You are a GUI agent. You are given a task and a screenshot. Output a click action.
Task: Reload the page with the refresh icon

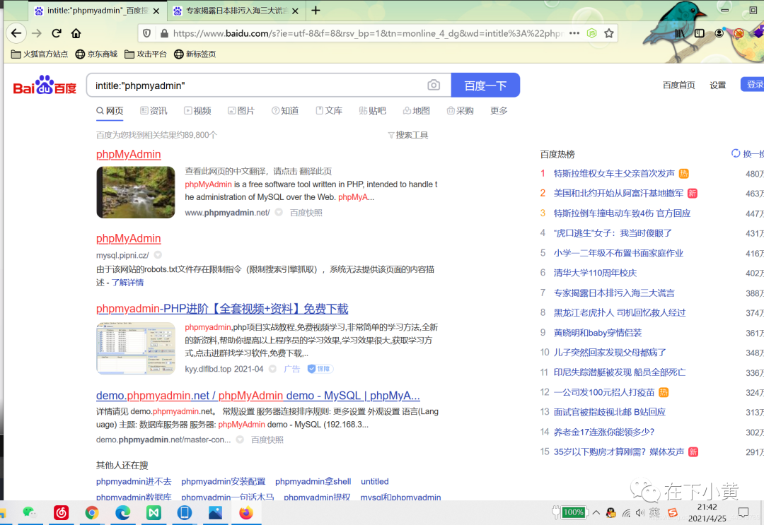[57, 33]
